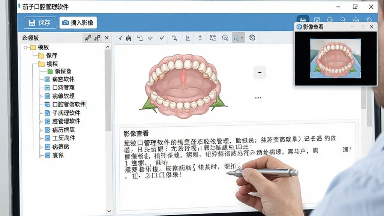This screenshot has height=216, width=384.
Task: Click the pentagon speech-bubble icon in the toolbar
Action: click(225, 38)
